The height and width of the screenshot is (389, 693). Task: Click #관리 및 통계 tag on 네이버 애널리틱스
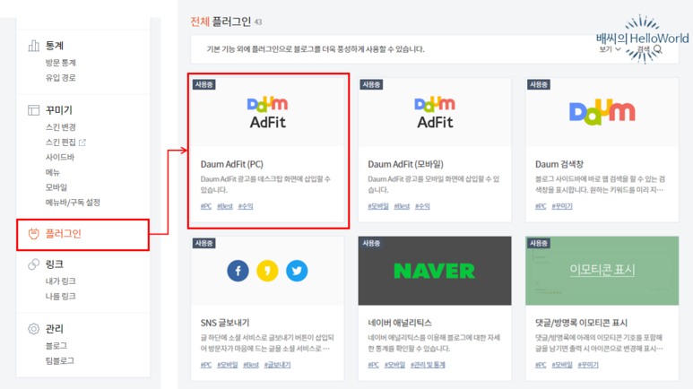pyautogui.click(x=428, y=365)
